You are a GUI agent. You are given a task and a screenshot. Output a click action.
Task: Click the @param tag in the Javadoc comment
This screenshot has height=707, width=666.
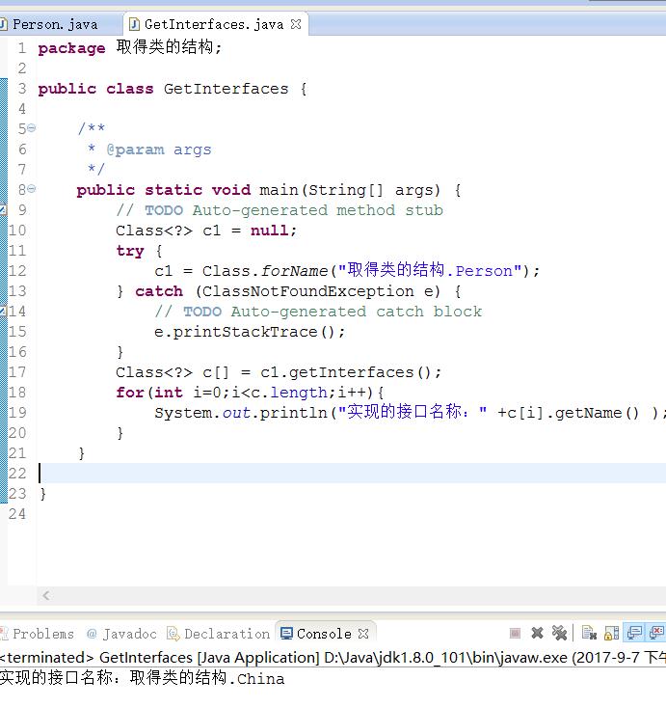(135, 150)
